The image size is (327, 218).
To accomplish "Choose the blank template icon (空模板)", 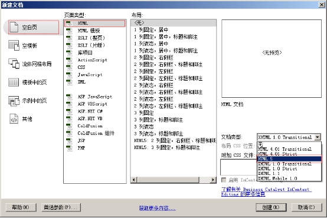I will 14,45.
